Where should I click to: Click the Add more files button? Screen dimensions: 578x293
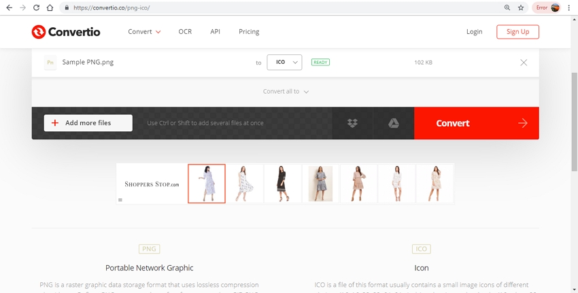pos(88,123)
